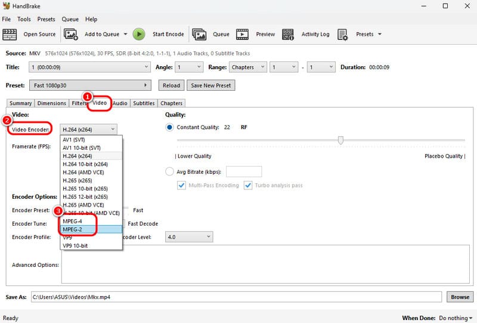Image resolution: width=477 pixels, height=323 pixels.
Task: Collapse the Video Encoder H.264 (x264) combo box
Action: click(88, 130)
